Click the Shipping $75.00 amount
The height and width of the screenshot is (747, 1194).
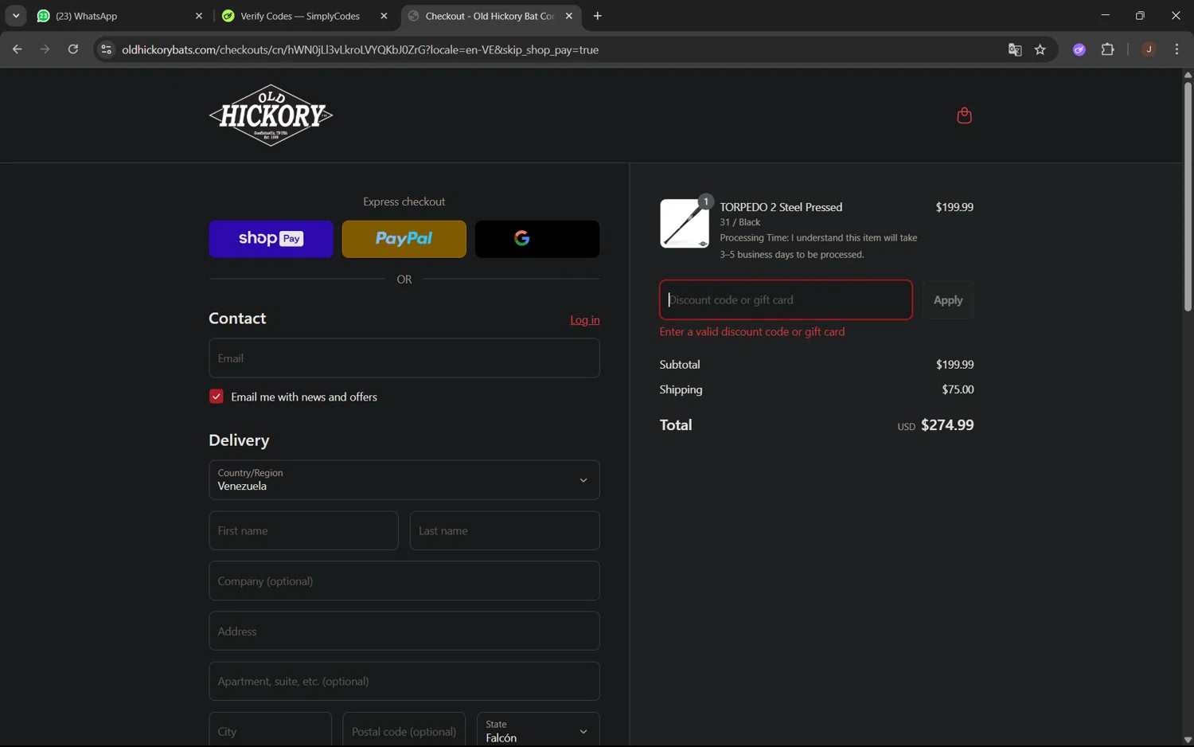958,389
